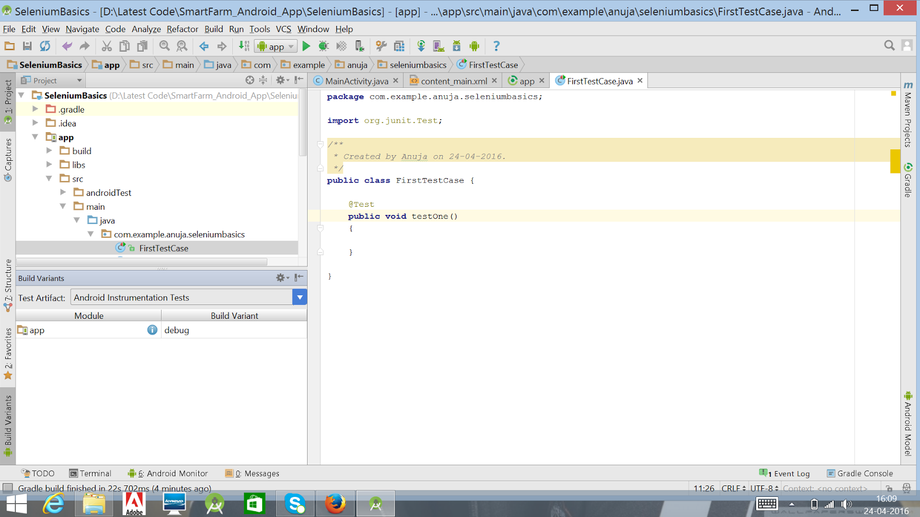This screenshot has height=517, width=920.
Task: Open the Gradle Console
Action: pyautogui.click(x=860, y=473)
